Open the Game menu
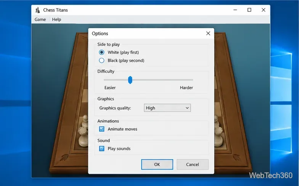The height and width of the screenshot is (186, 299). tap(40, 19)
